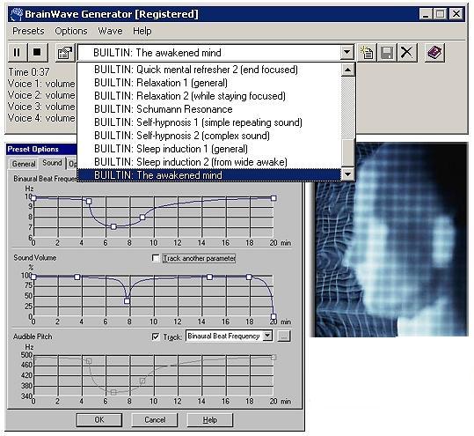The image size is (474, 436).
Task: Open the Help menu
Action: pyautogui.click(x=142, y=31)
